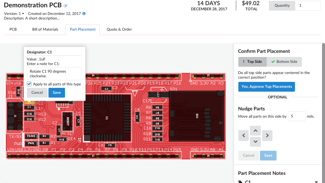The width and height of the screenshot is (325, 183).
Task: Nudge parts right with the right arrow
Action: (x=267, y=135)
